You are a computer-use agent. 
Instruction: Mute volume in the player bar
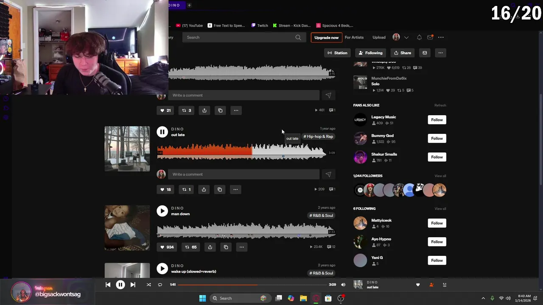343,285
